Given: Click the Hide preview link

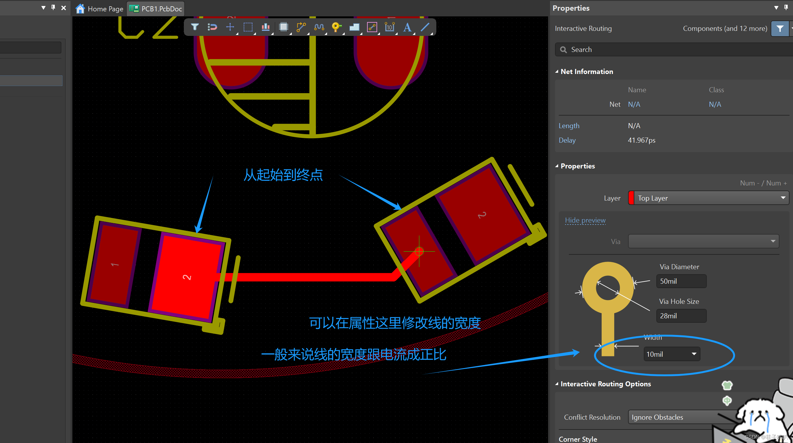Looking at the screenshot, I should pos(585,220).
